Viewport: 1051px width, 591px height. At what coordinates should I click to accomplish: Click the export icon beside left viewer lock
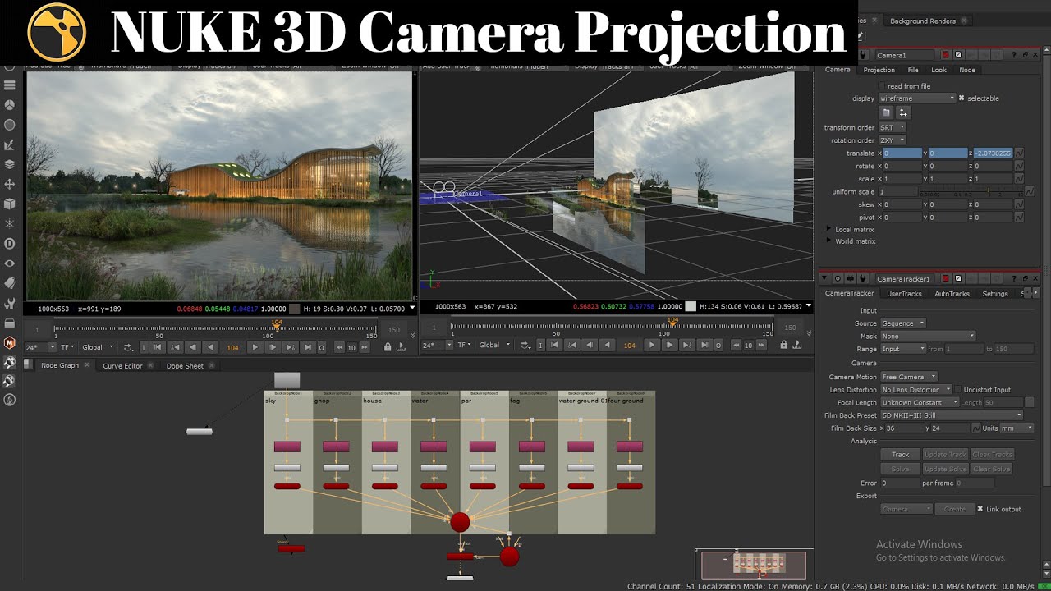[x=401, y=347]
